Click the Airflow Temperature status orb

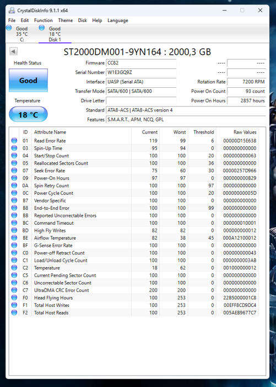tap(14, 238)
